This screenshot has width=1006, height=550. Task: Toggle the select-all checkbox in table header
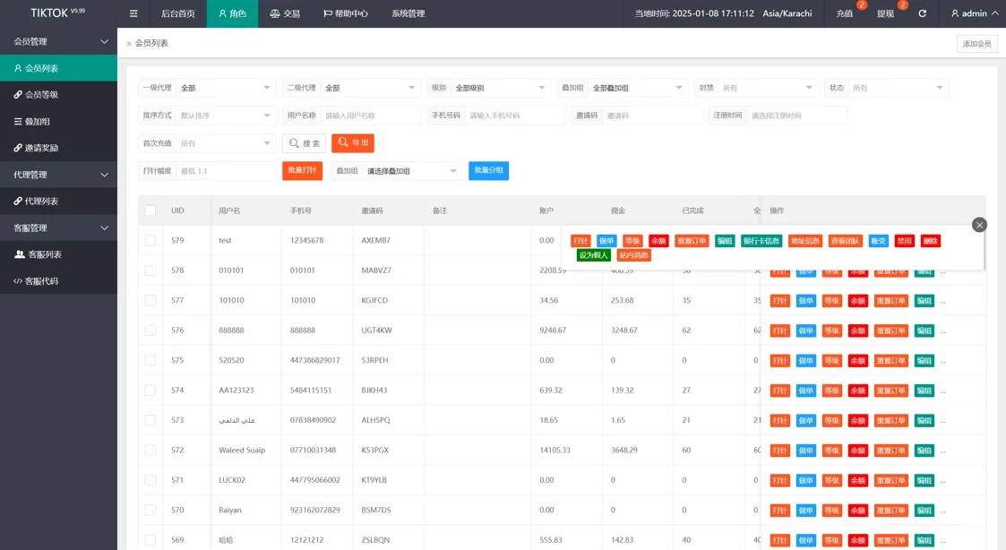(x=150, y=211)
